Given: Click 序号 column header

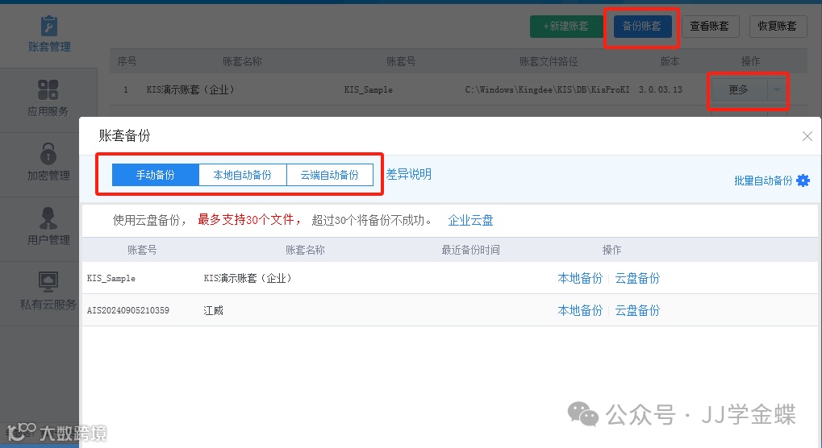Looking at the screenshot, I should pyautogui.click(x=127, y=62).
